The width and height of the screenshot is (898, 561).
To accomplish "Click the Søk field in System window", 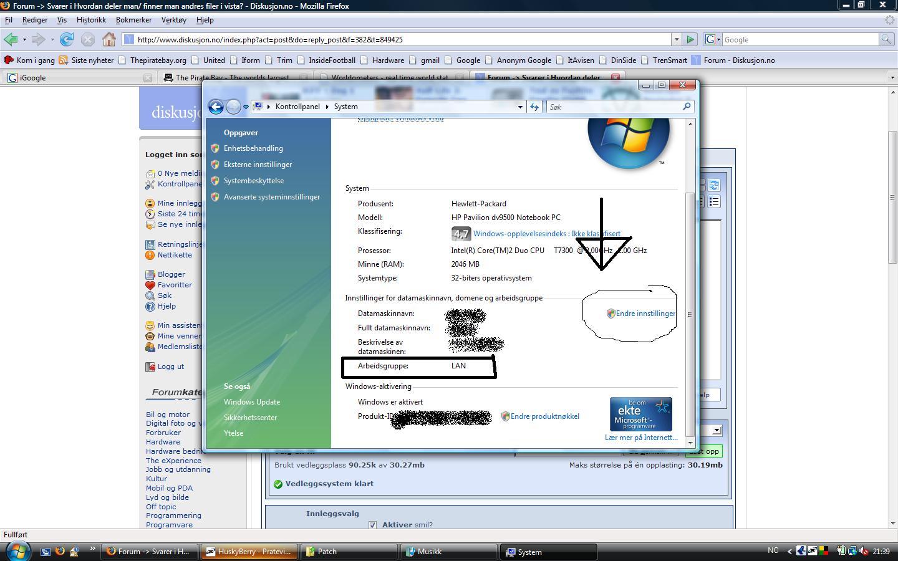I will pyautogui.click(x=614, y=107).
